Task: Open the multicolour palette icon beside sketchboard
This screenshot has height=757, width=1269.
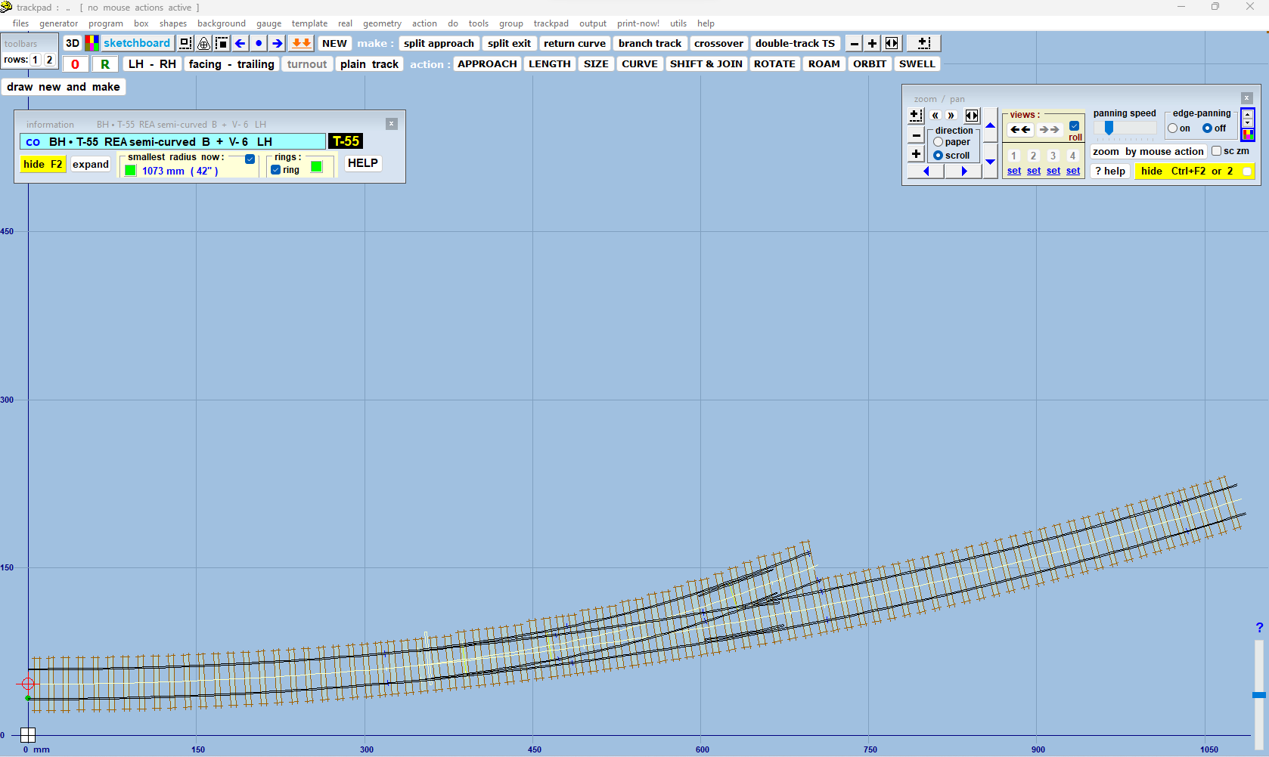Action: click(92, 43)
